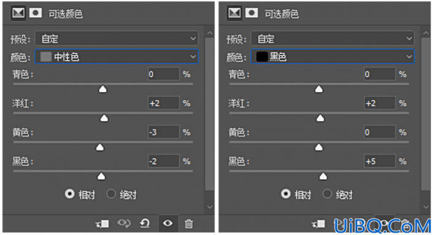Click the 洋红 slider handle in left panel
The image size is (432, 235).
click(x=104, y=118)
